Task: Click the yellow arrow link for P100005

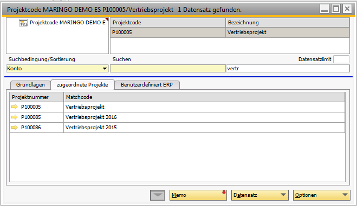Action: point(15,107)
